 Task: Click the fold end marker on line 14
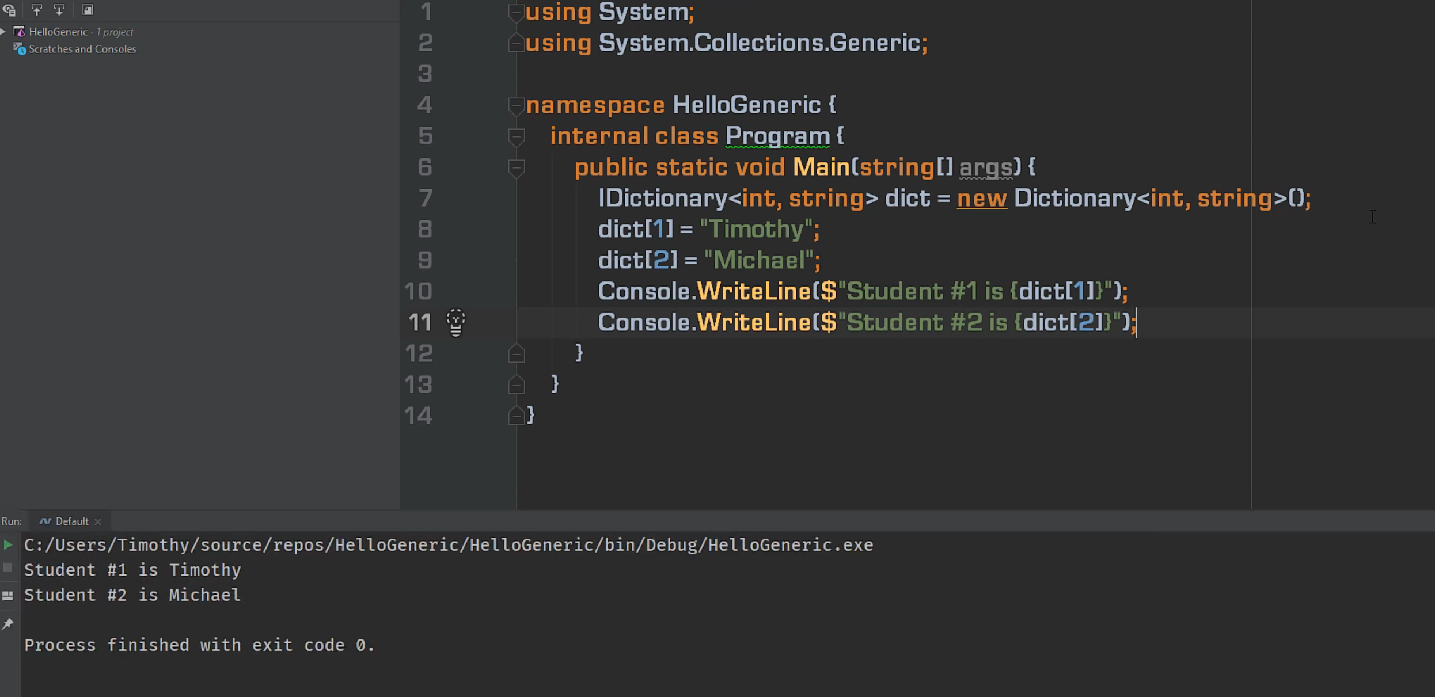(x=516, y=415)
